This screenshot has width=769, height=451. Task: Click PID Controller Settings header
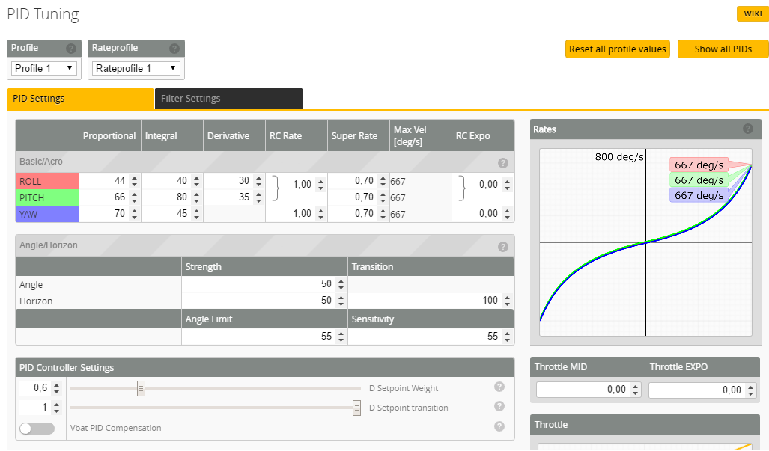[x=265, y=367]
